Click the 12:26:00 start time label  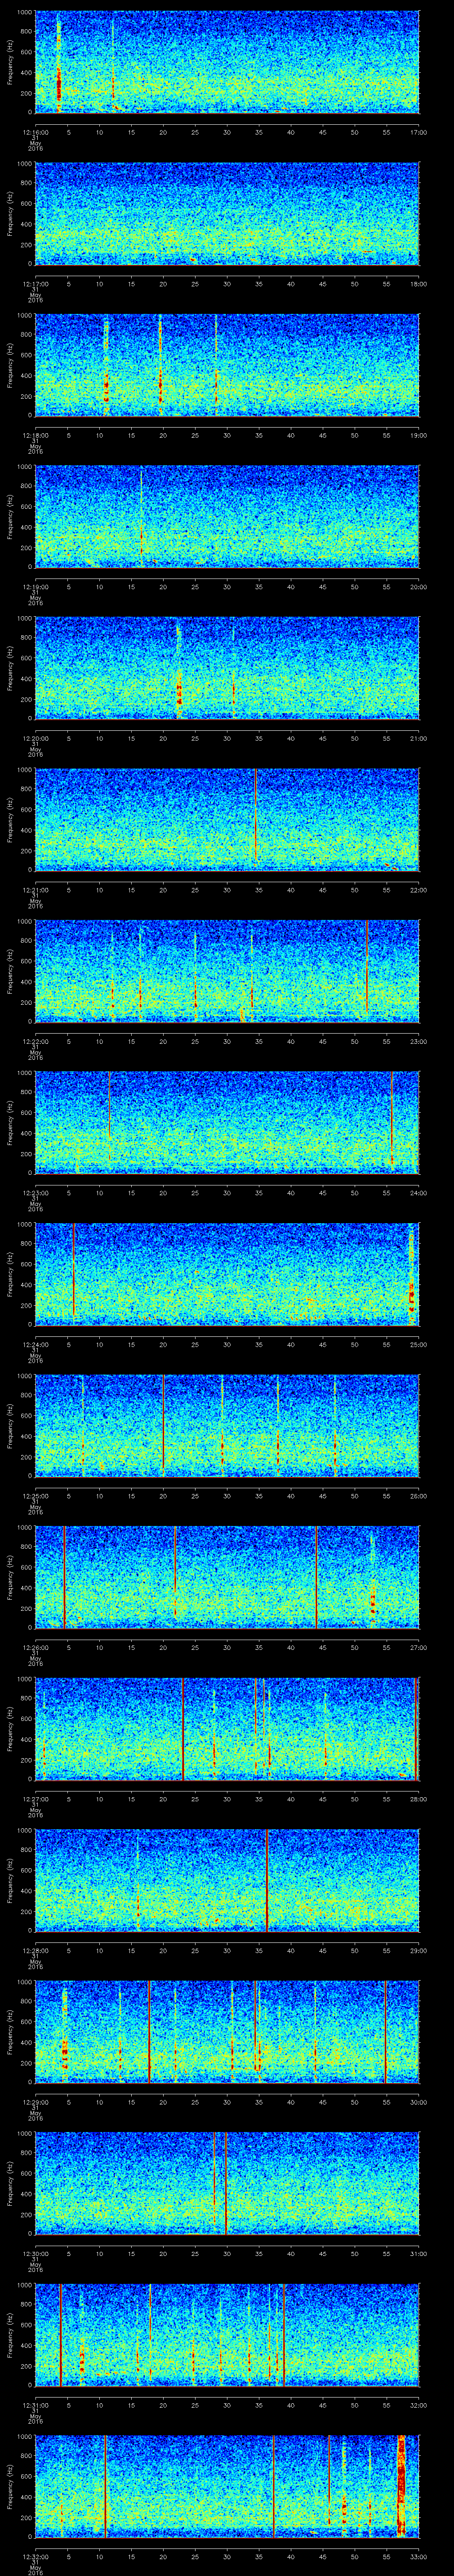(36, 1647)
